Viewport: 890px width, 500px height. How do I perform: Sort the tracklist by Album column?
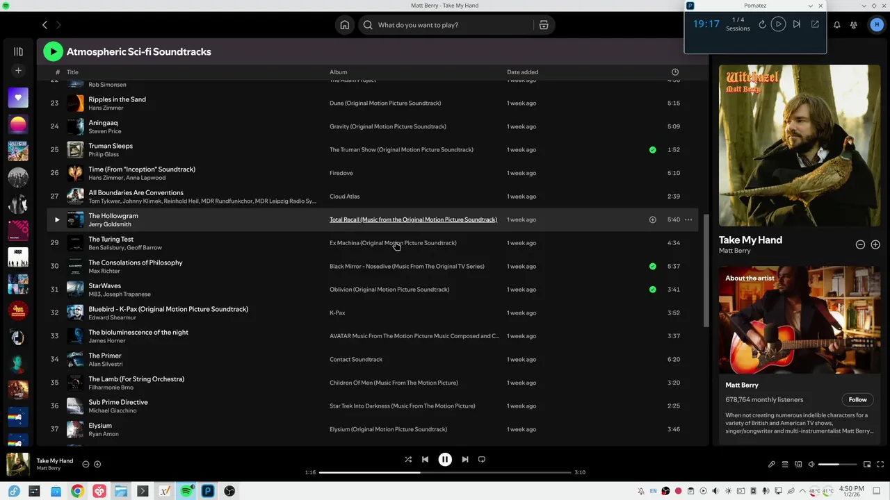338,72
